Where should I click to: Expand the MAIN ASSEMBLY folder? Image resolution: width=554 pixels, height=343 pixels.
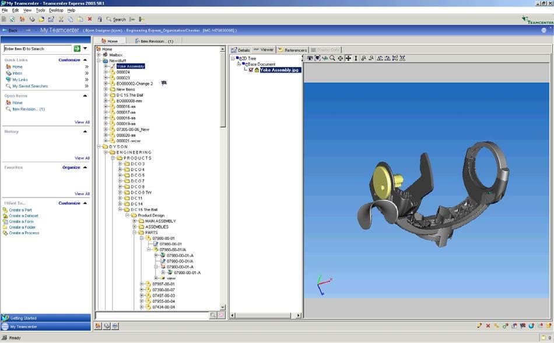[134, 221]
